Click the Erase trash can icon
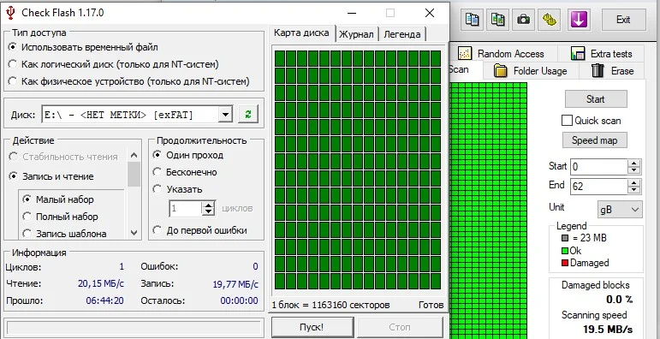 pos(598,71)
